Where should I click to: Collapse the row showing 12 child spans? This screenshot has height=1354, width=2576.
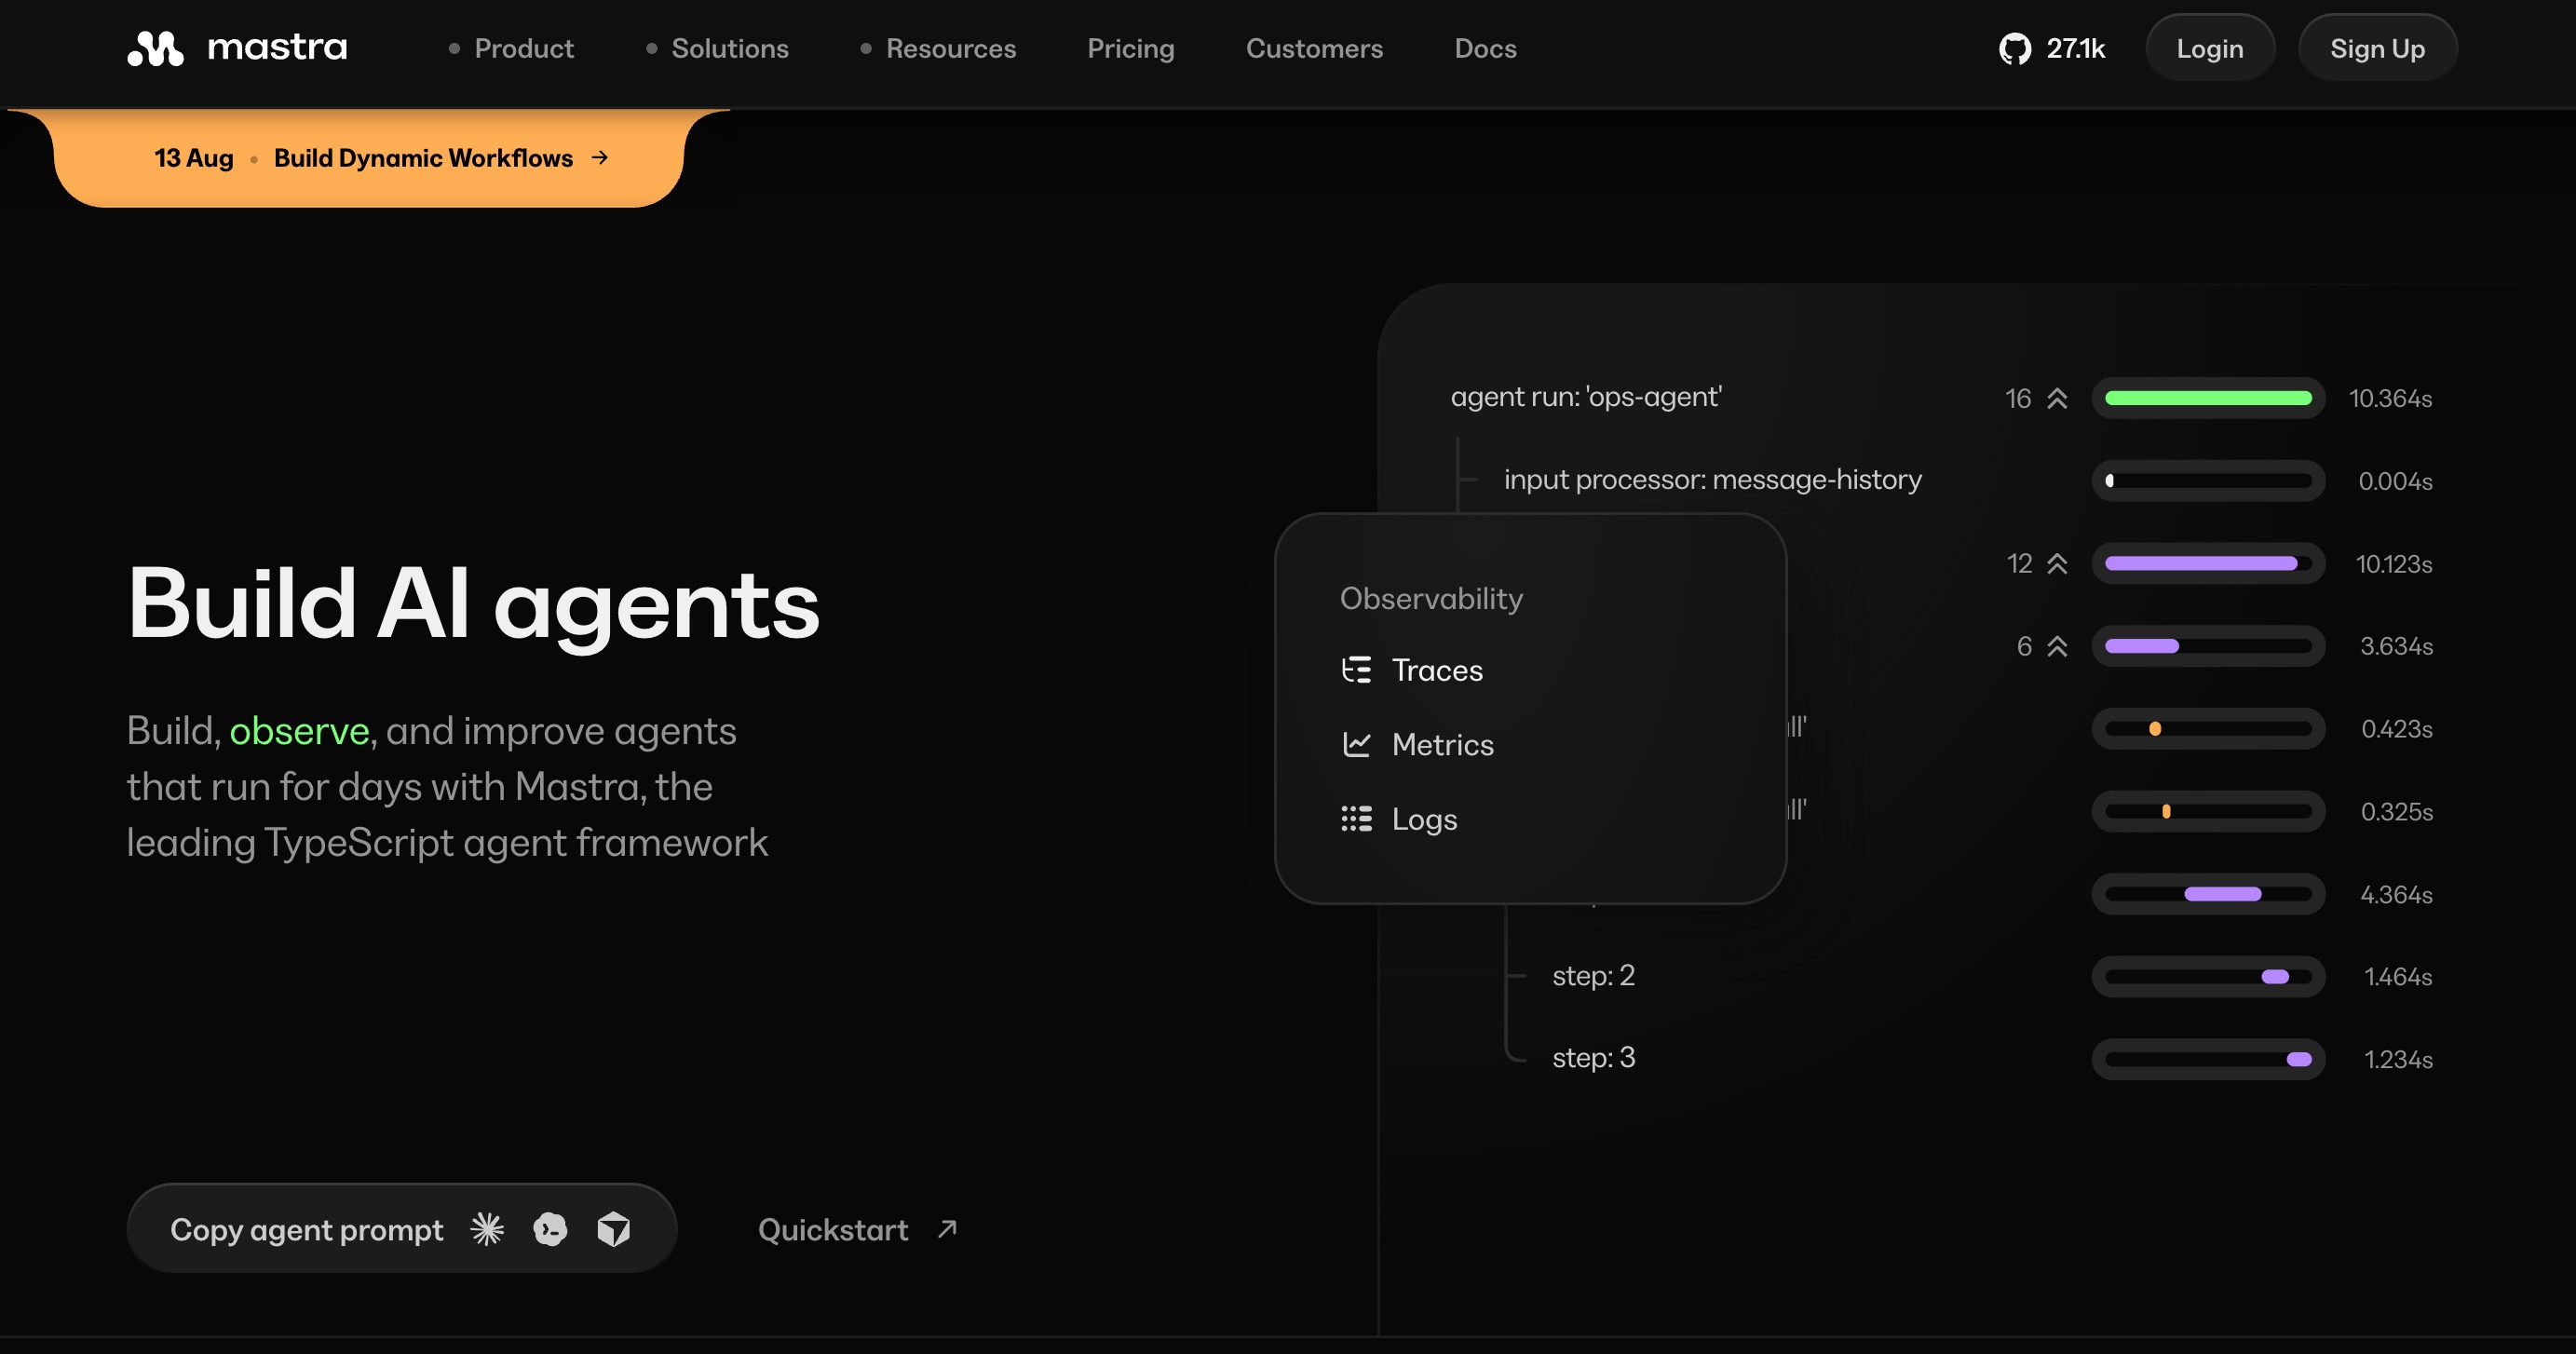click(2056, 564)
